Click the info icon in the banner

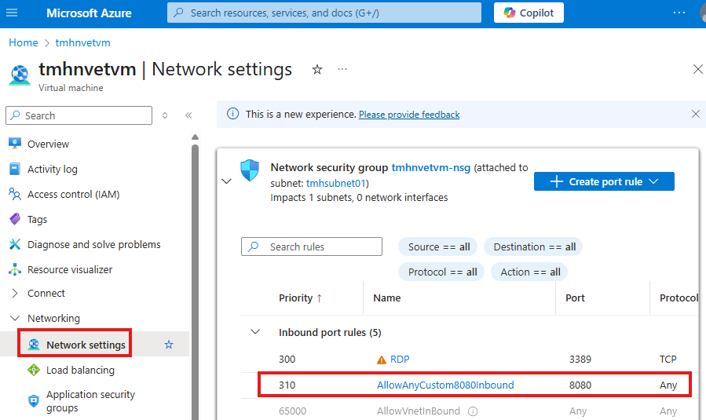coord(232,114)
